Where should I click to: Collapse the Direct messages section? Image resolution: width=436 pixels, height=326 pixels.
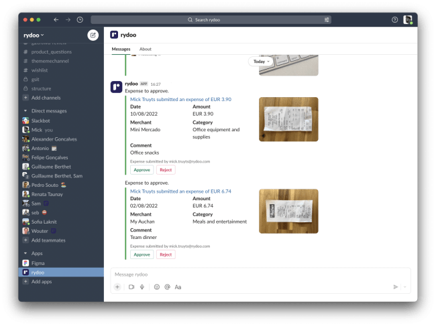pyautogui.click(x=25, y=110)
